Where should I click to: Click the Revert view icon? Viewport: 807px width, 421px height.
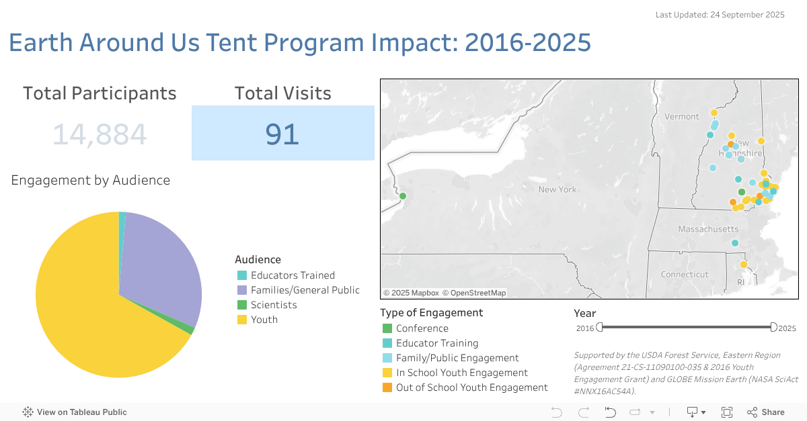[611, 412]
